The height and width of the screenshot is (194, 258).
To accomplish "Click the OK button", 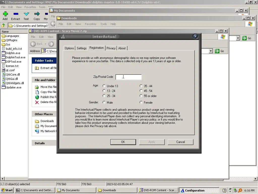I will tap(123, 142).
